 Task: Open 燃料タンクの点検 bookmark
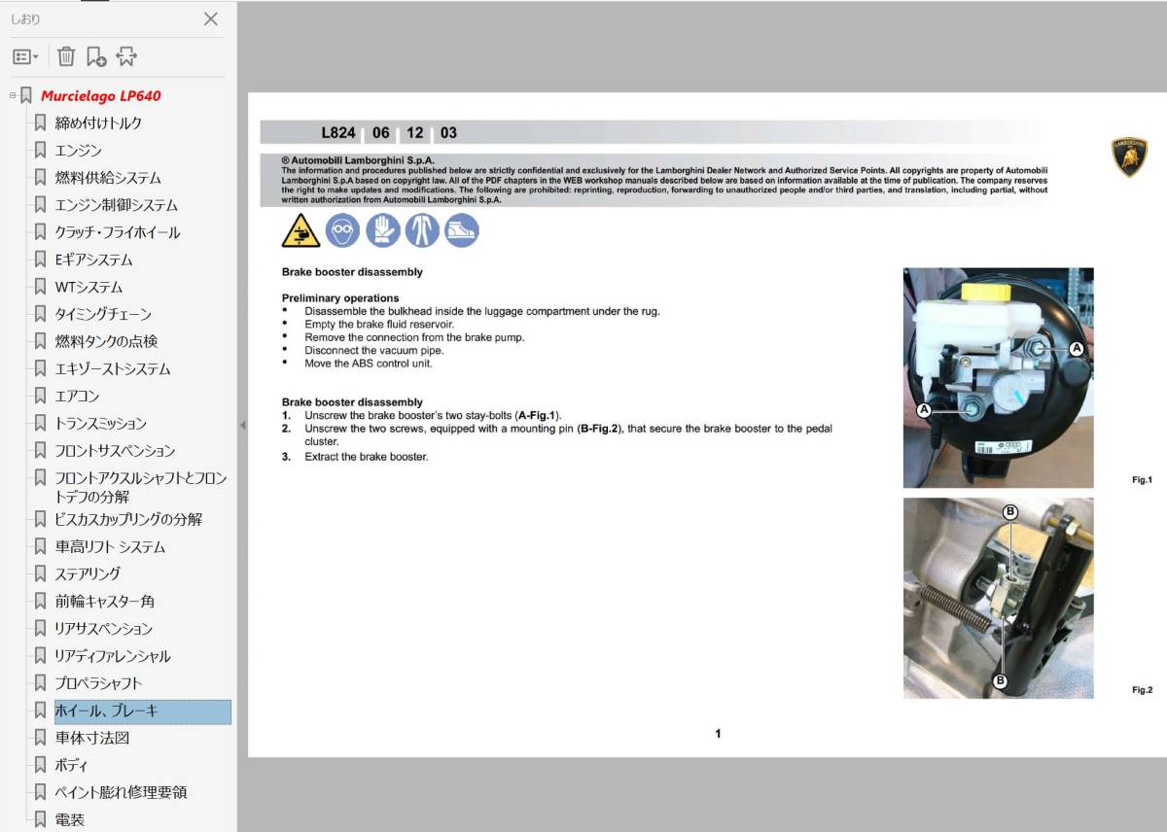(x=106, y=341)
